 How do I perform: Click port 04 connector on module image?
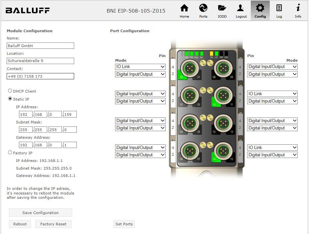point(190,123)
